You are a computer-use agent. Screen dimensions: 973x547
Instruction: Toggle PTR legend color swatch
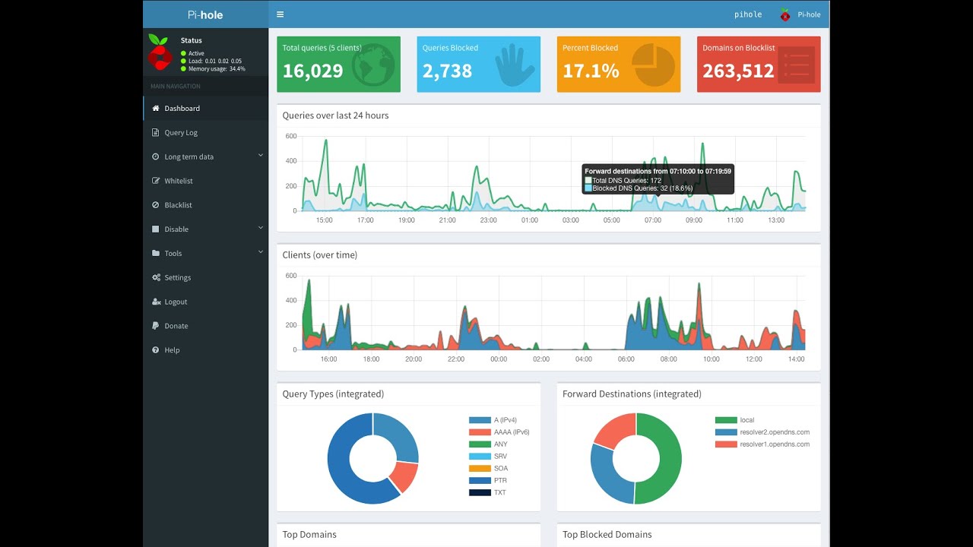point(480,481)
